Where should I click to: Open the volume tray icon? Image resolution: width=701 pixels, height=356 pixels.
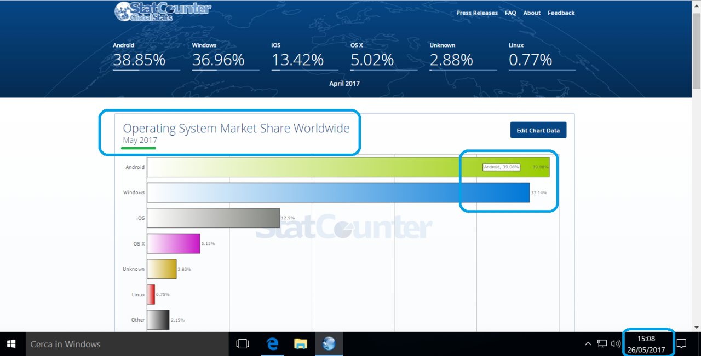click(x=616, y=344)
